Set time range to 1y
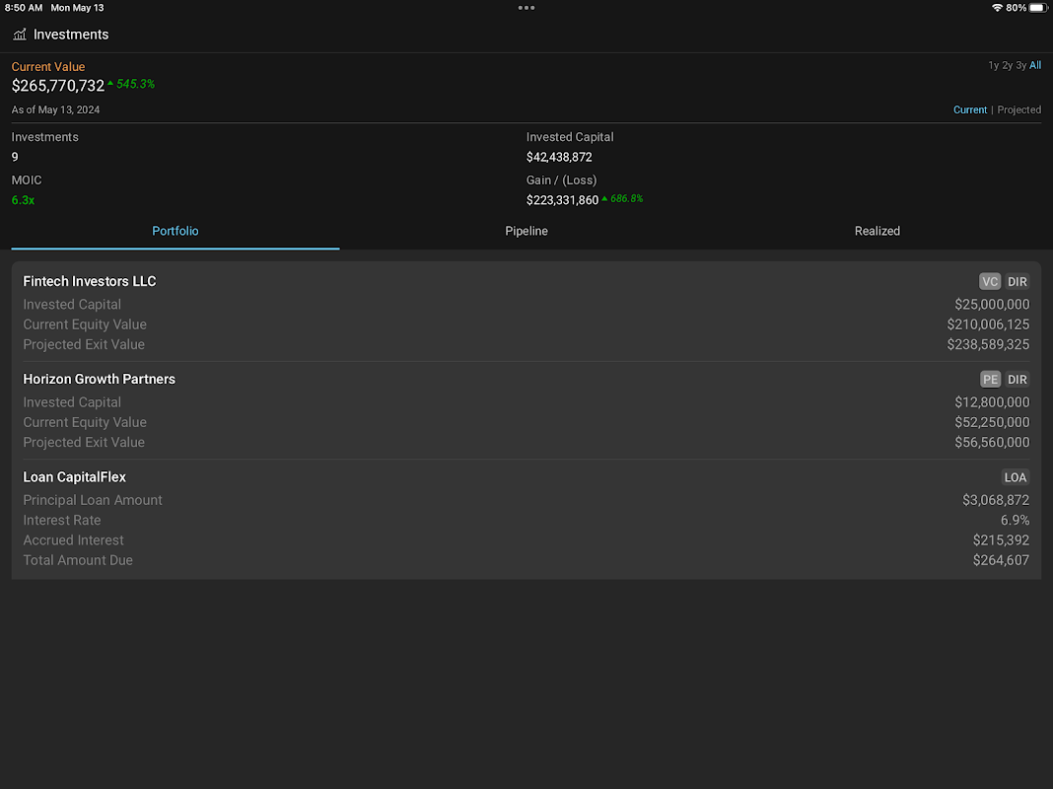The width and height of the screenshot is (1053, 789). tap(993, 65)
